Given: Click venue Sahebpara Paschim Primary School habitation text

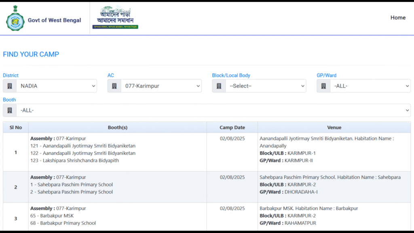Looking at the screenshot, I should tap(330, 177).
